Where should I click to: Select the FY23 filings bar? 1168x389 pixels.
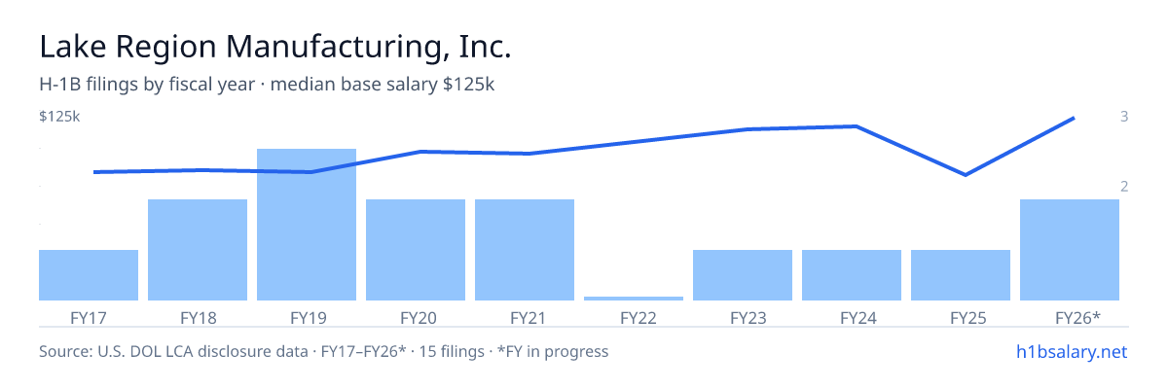(x=743, y=275)
